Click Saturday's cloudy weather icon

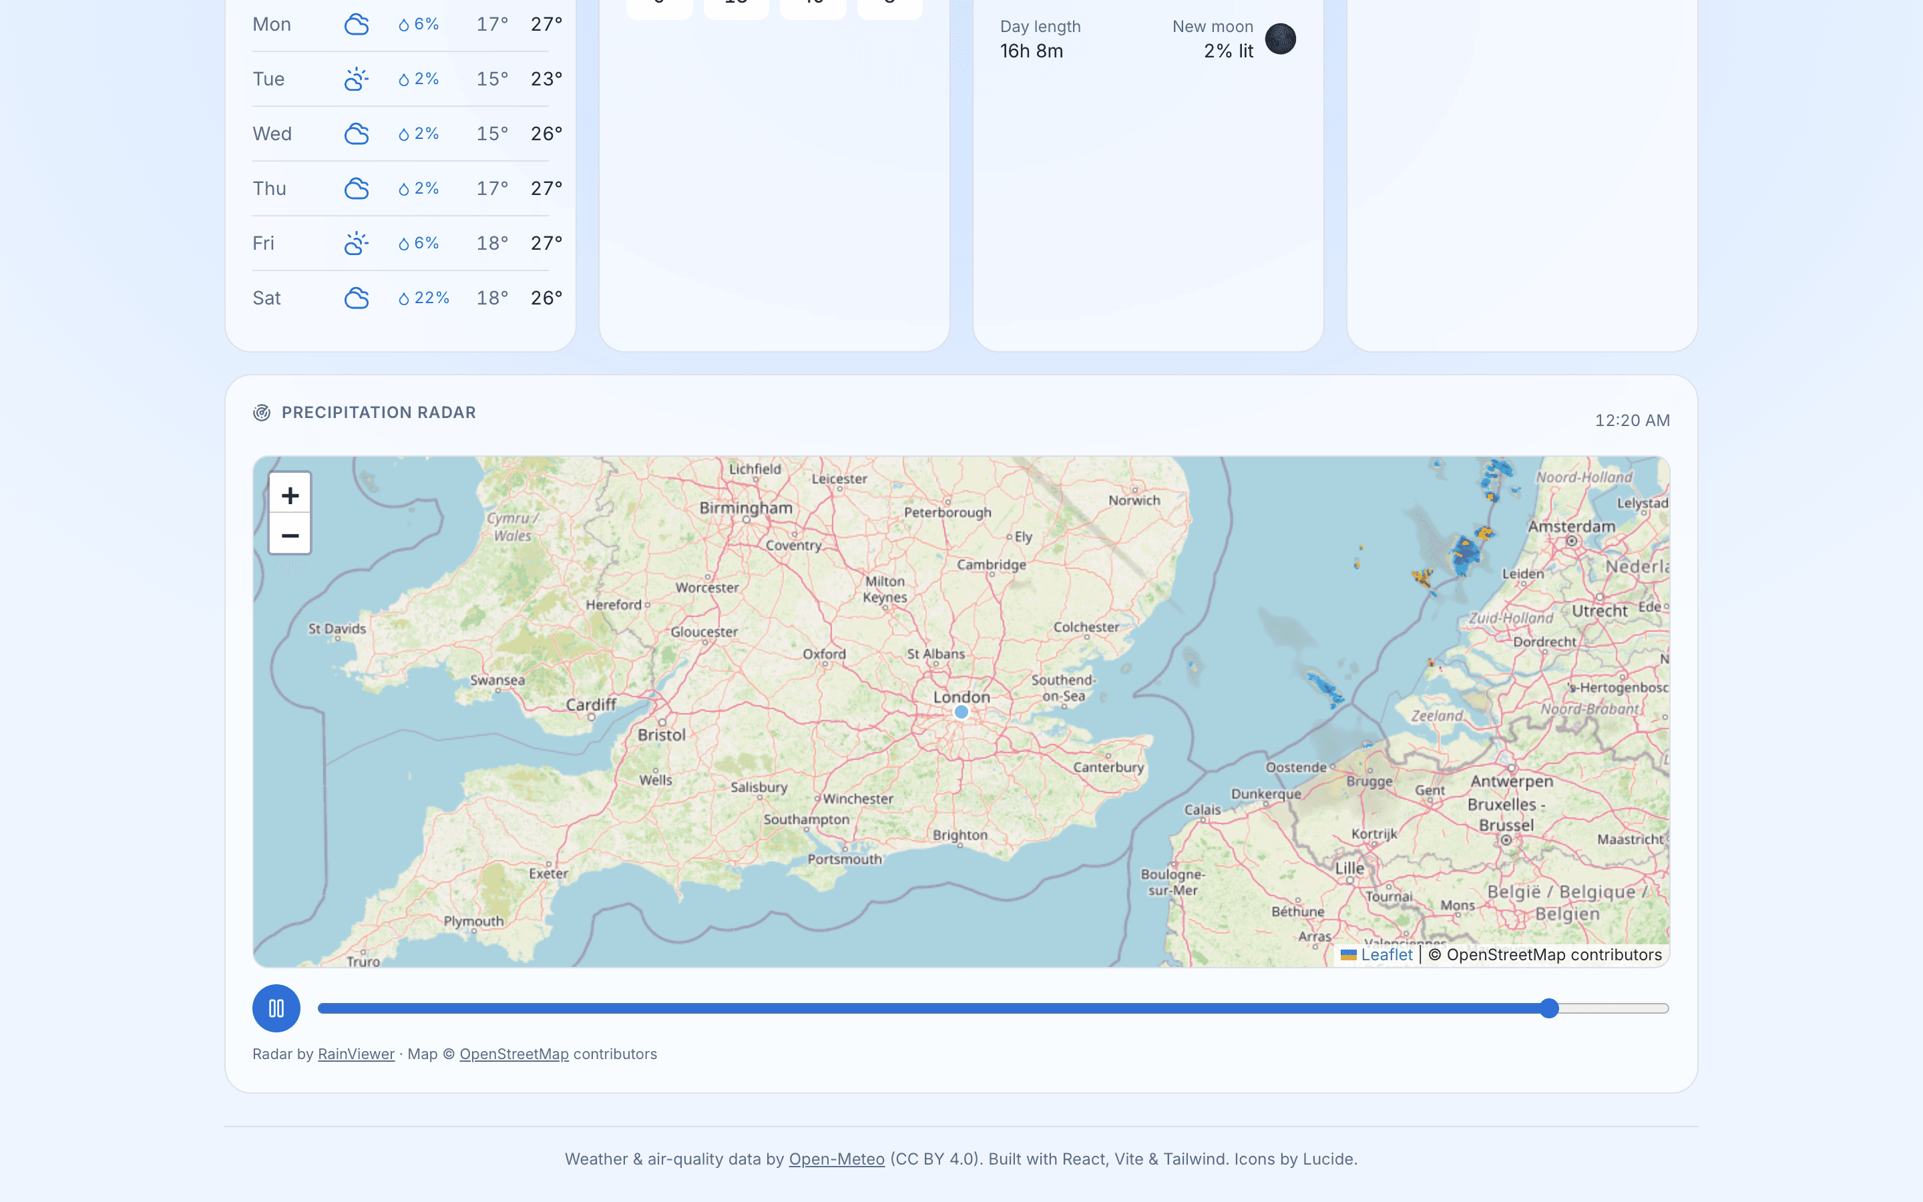[x=357, y=298]
